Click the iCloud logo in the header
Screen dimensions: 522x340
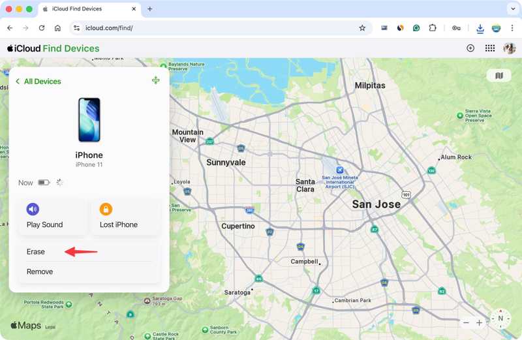click(x=23, y=49)
